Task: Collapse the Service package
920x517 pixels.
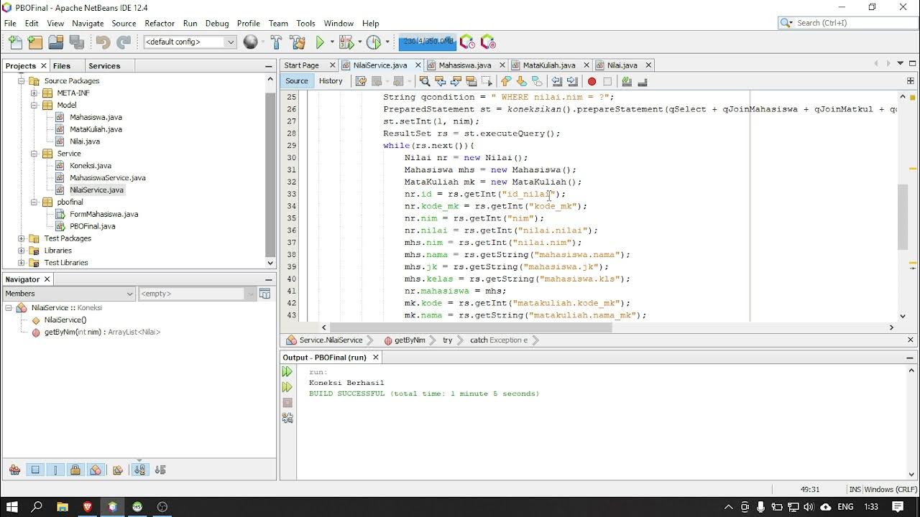Action: tap(34, 154)
